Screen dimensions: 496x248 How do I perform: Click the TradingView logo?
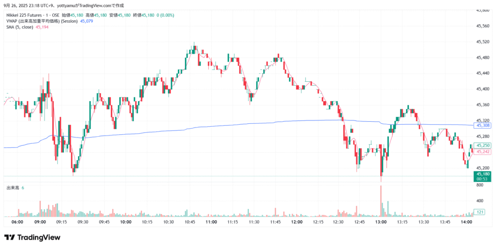[32, 237]
